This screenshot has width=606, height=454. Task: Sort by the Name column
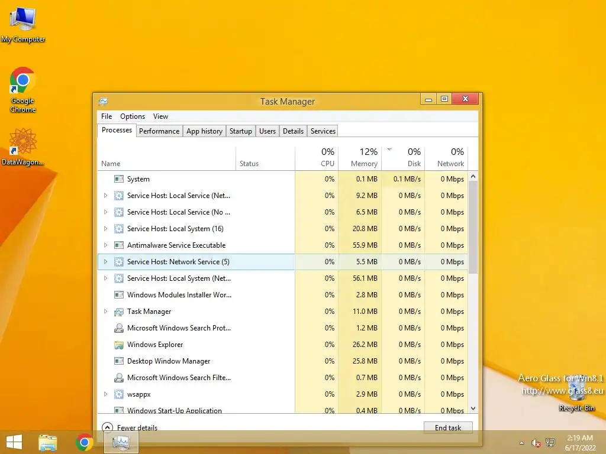166,158
